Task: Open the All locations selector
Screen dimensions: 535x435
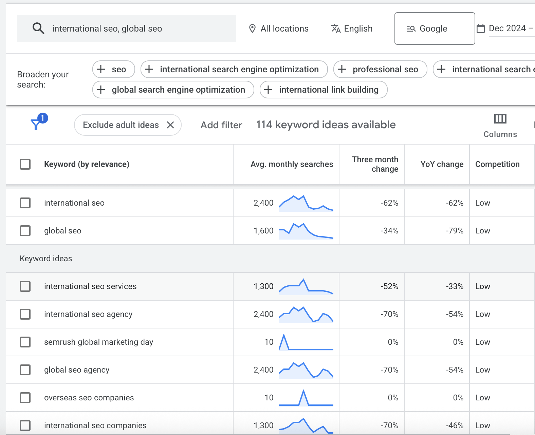Action: [x=279, y=29]
